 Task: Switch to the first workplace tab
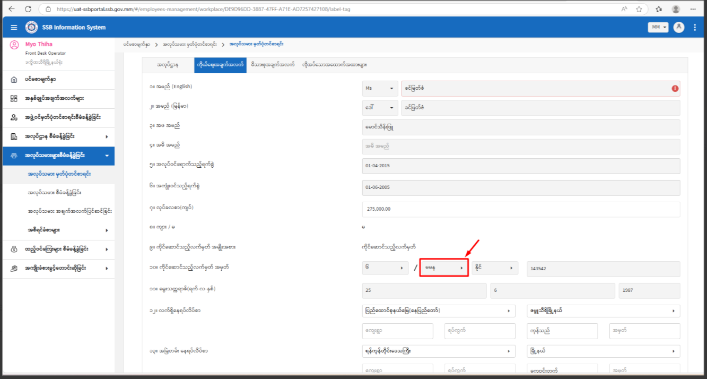click(x=168, y=65)
